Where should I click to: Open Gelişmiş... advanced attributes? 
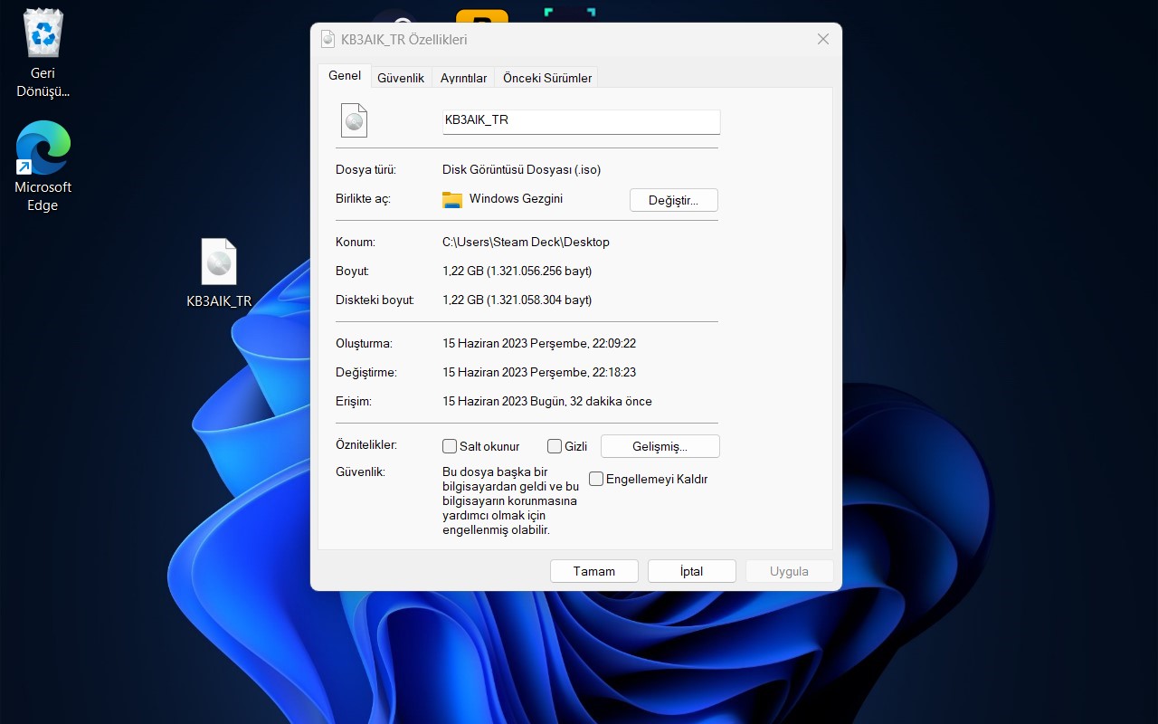[x=660, y=446]
